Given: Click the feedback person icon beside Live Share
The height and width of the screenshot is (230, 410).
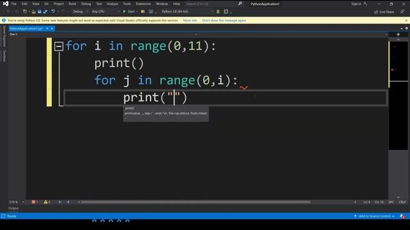Looking at the screenshot, I should pyautogui.click(x=402, y=11).
